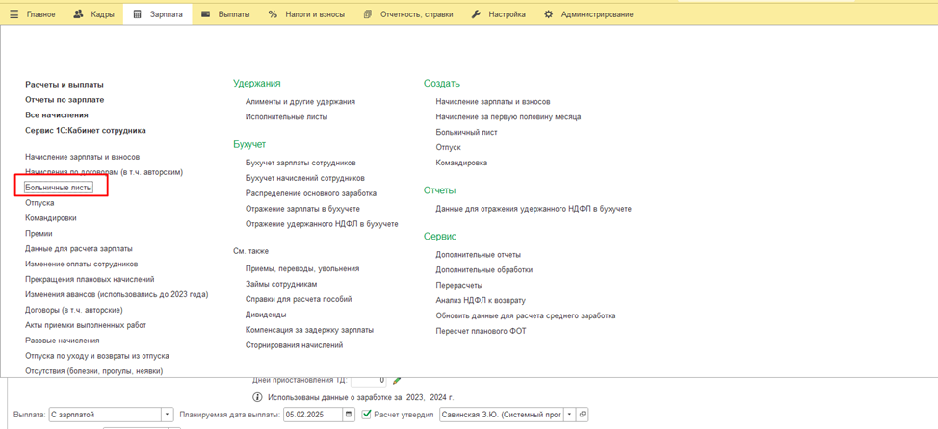Open the calendar for Планируемая дата выплаты
This screenshot has height=429, width=938.
pyautogui.click(x=350, y=414)
